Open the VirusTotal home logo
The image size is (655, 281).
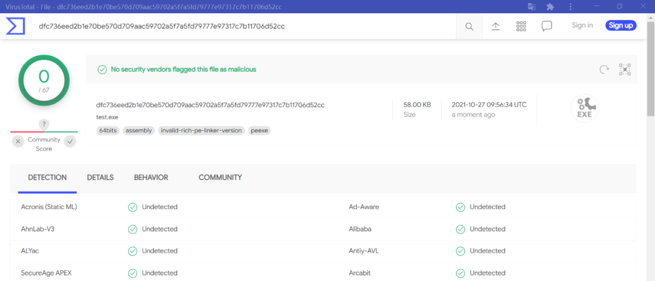point(15,26)
